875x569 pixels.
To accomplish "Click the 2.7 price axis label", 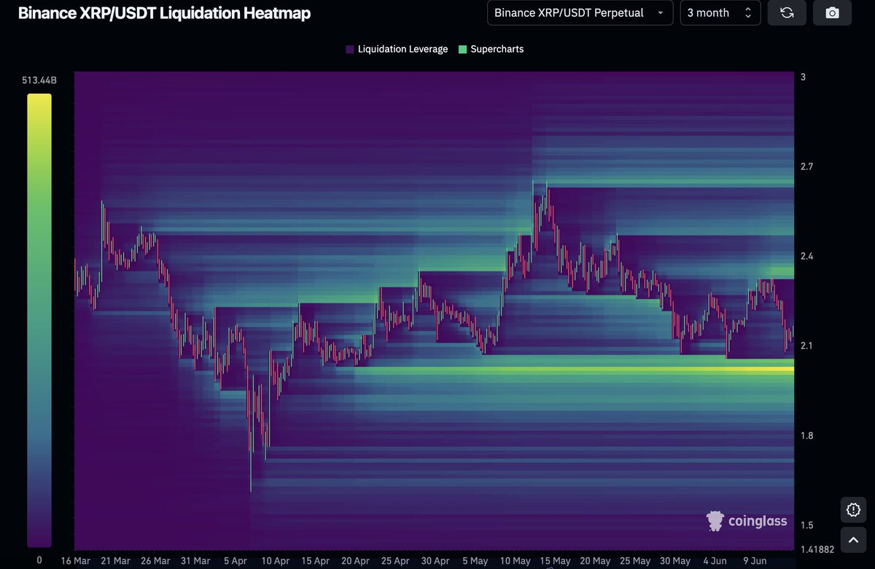I will pyautogui.click(x=807, y=166).
